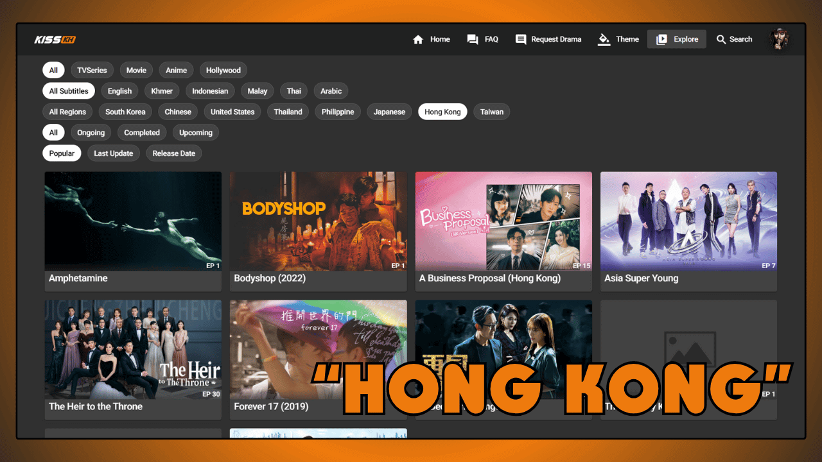Click the KissKH logo
Screen dimensions: 822x462
[55, 39]
